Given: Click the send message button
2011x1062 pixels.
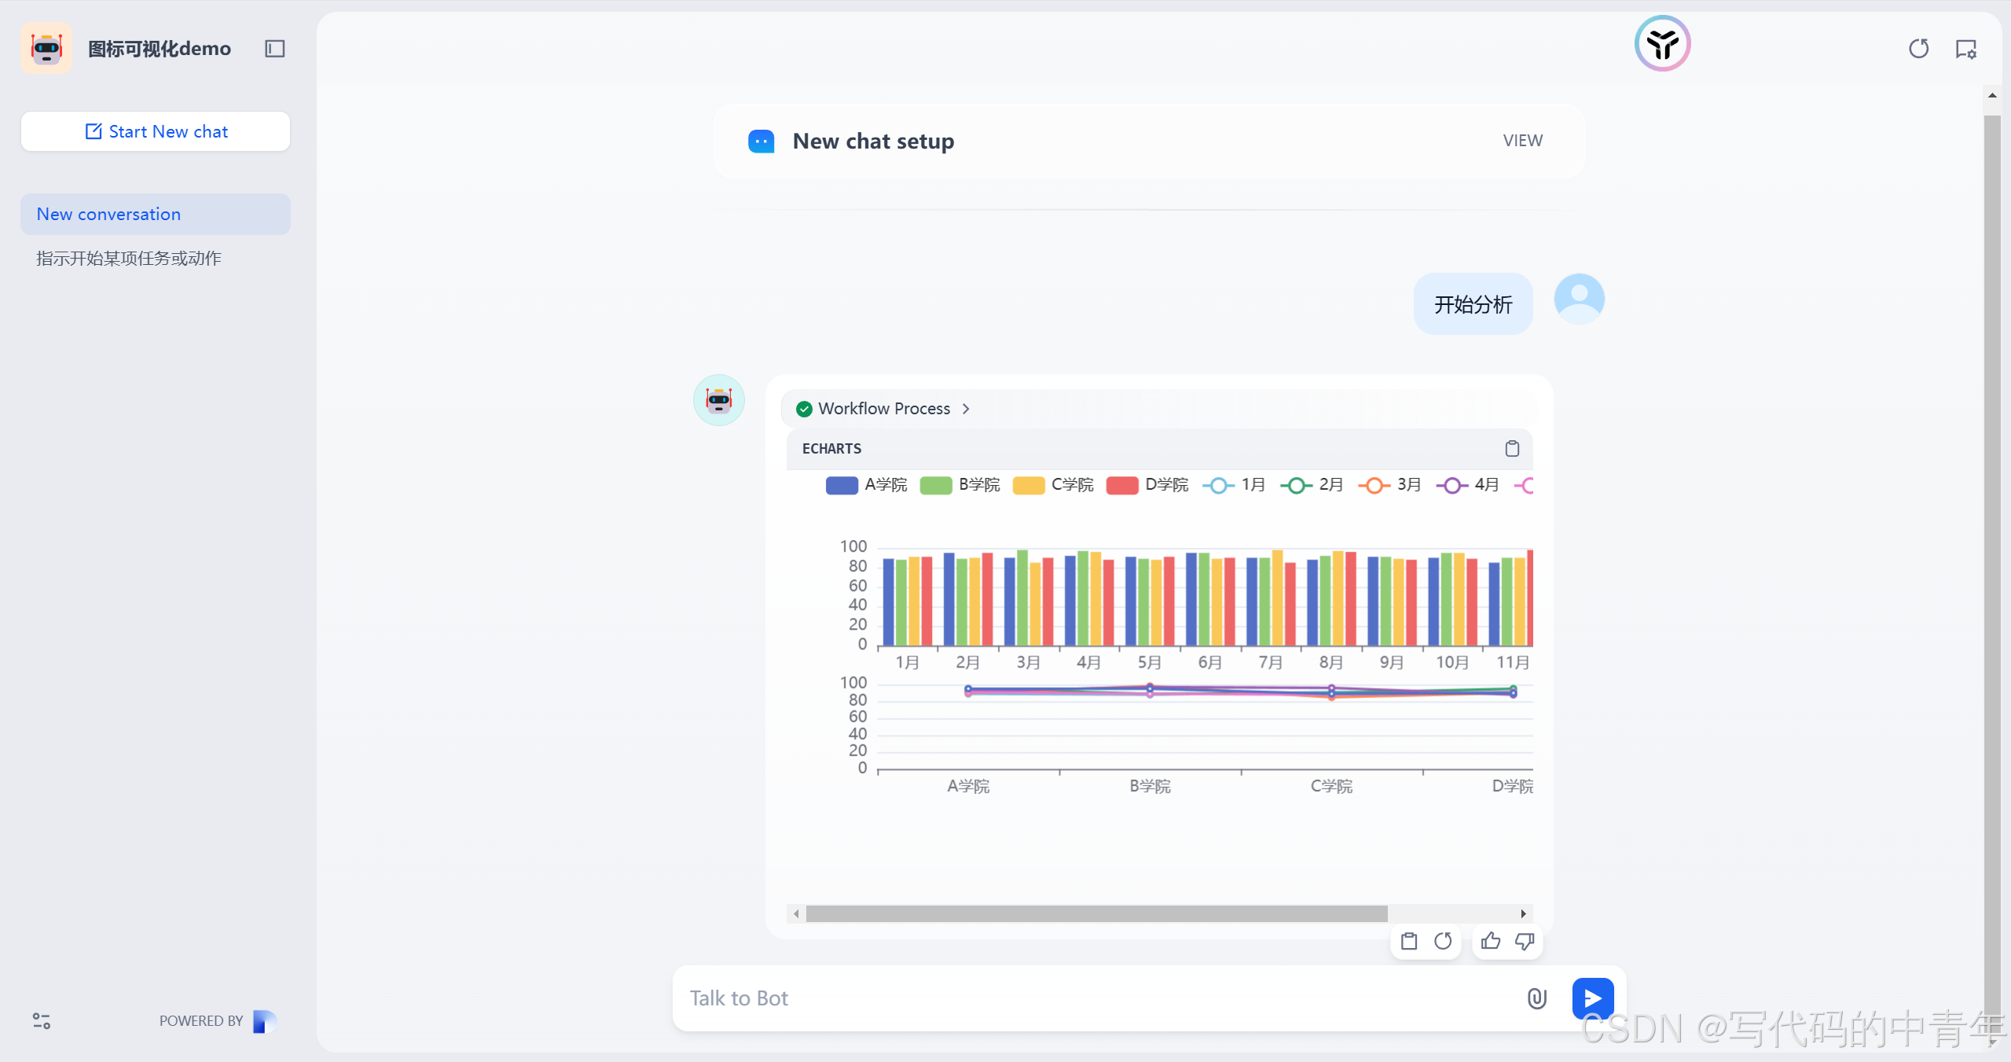Looking at the screenshot, I should (1592, 998).
